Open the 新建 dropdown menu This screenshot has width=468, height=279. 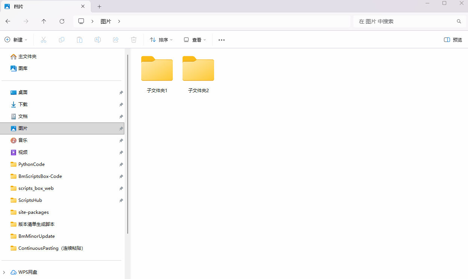pyautogui.click(x=16, y=40)
